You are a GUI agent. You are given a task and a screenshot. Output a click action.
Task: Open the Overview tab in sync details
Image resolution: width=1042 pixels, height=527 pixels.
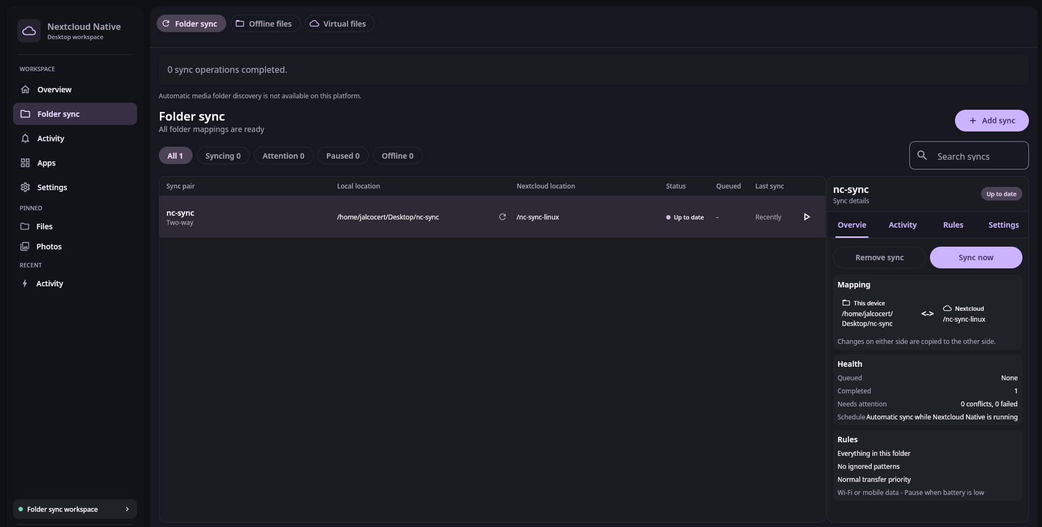pyautogui.click(x=852, y=225)
